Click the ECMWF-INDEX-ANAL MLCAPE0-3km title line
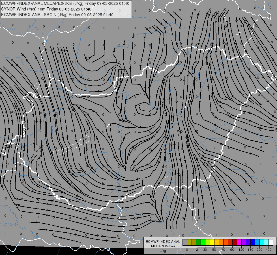 [x=65, y=3]
